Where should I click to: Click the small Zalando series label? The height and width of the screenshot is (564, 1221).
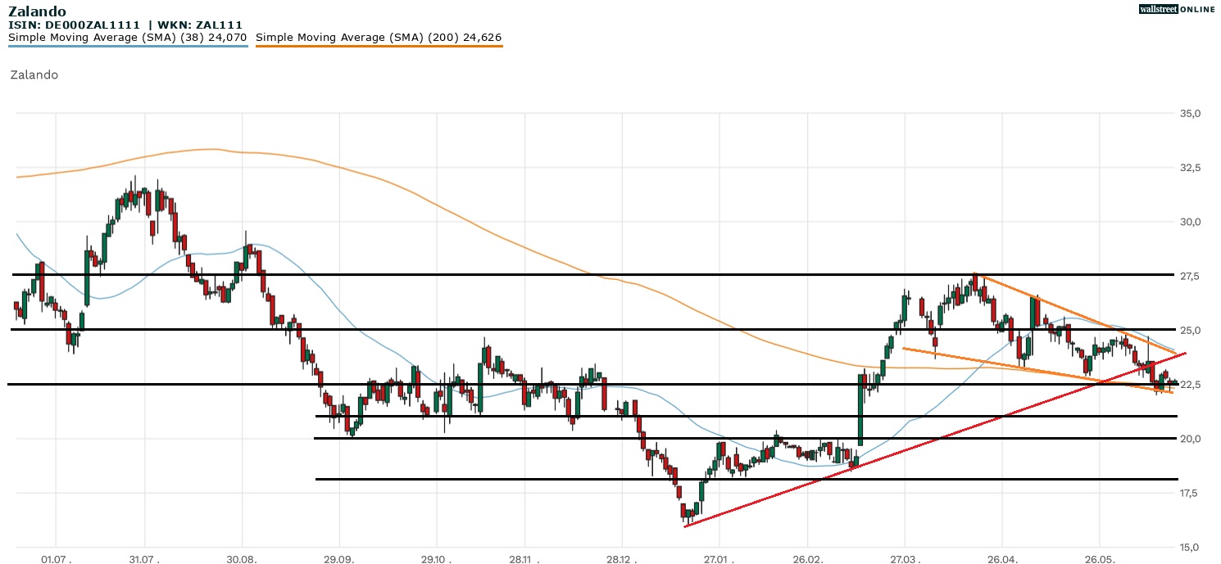(34, 74)
